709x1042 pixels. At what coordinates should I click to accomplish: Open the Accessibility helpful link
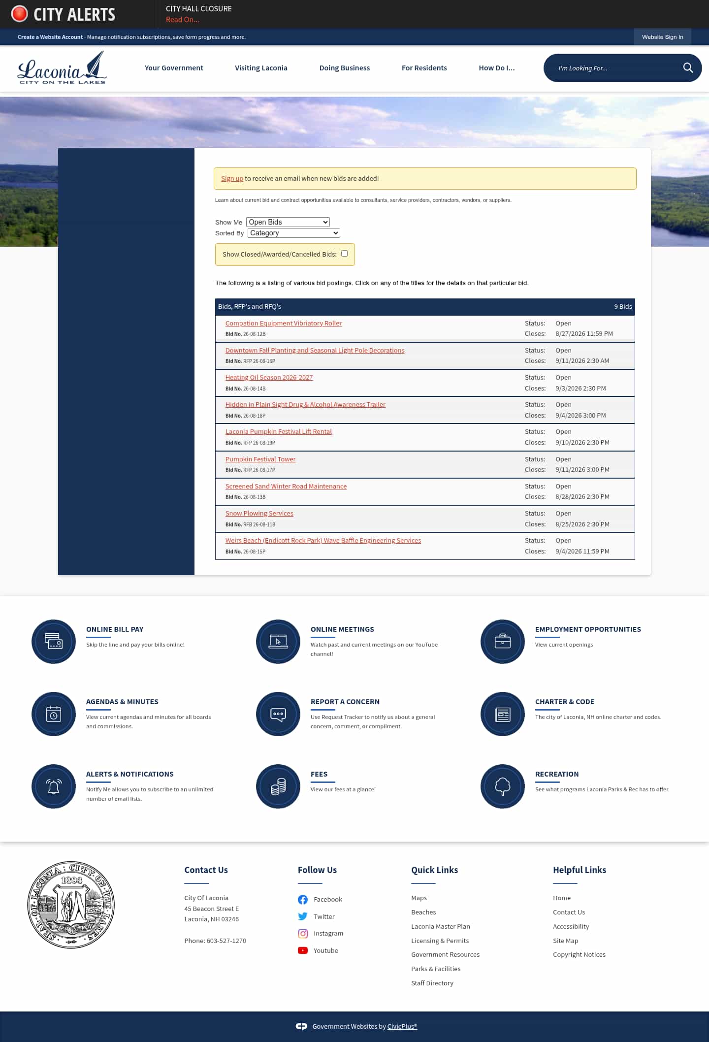pyautogui.click(x=571, y=927)
